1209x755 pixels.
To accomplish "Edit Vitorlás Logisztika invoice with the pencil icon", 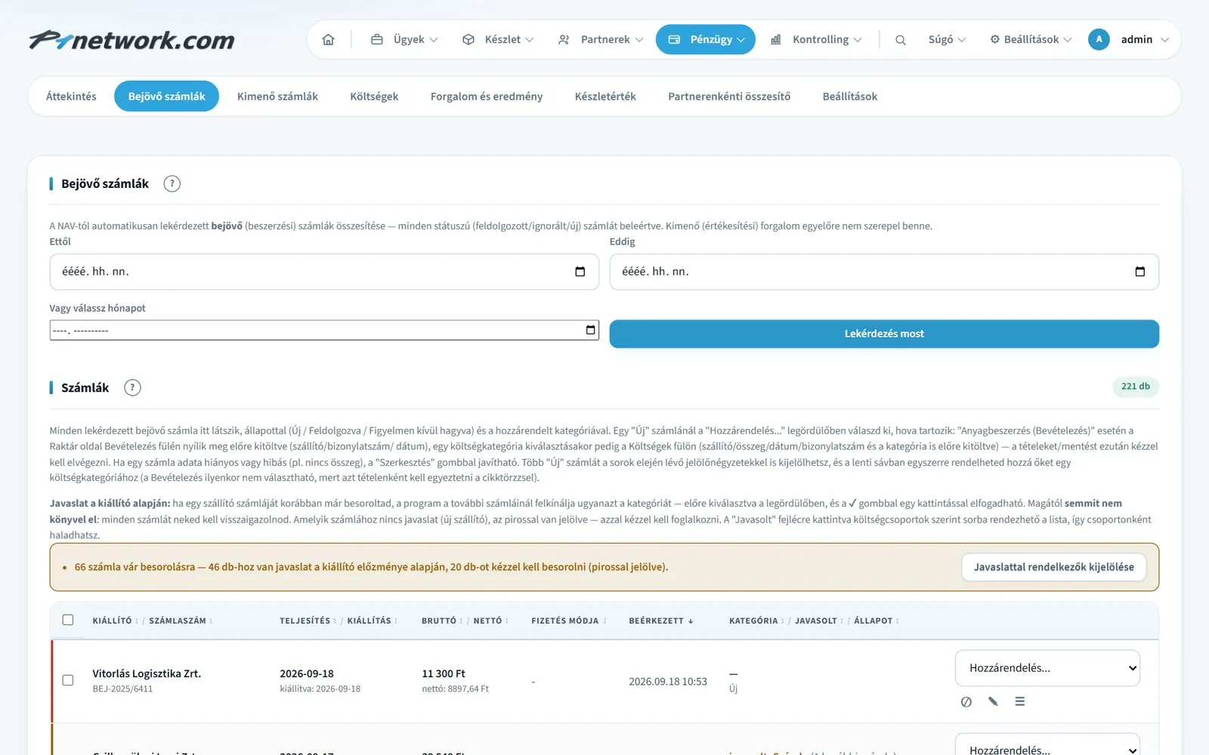I will (x=993, y=701).
